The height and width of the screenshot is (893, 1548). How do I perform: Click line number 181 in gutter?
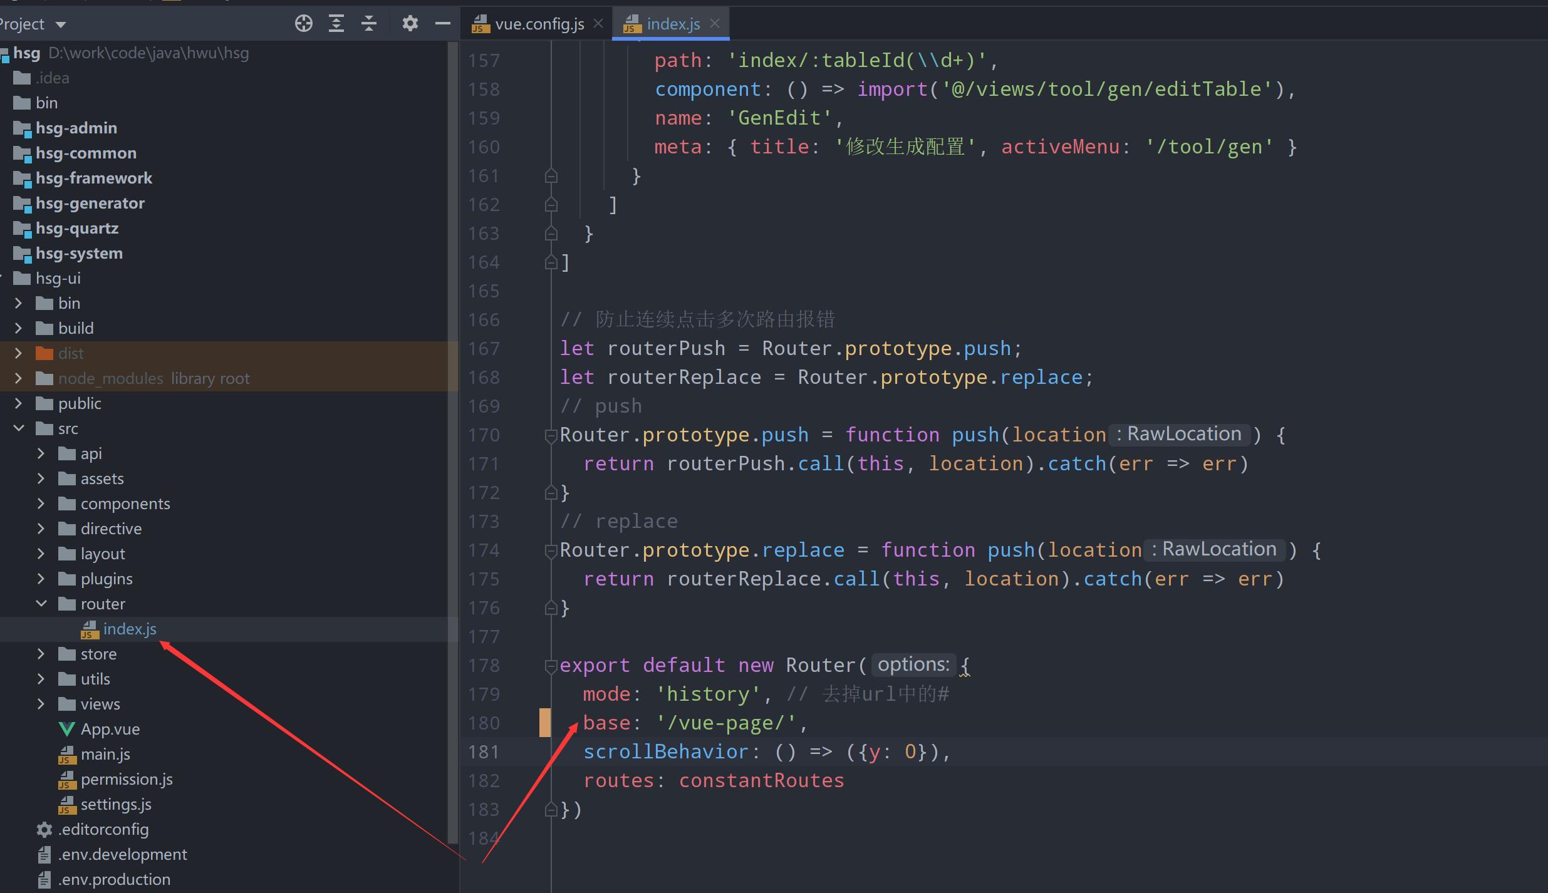pos(484,752)
